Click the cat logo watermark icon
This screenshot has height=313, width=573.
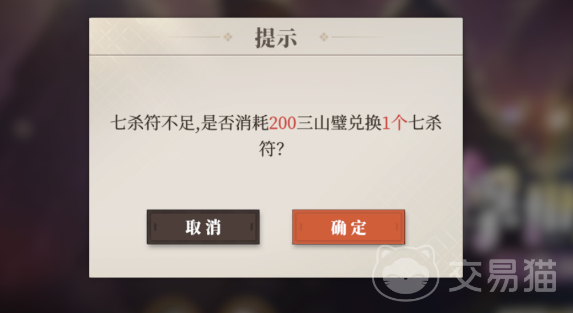[406, 272]
